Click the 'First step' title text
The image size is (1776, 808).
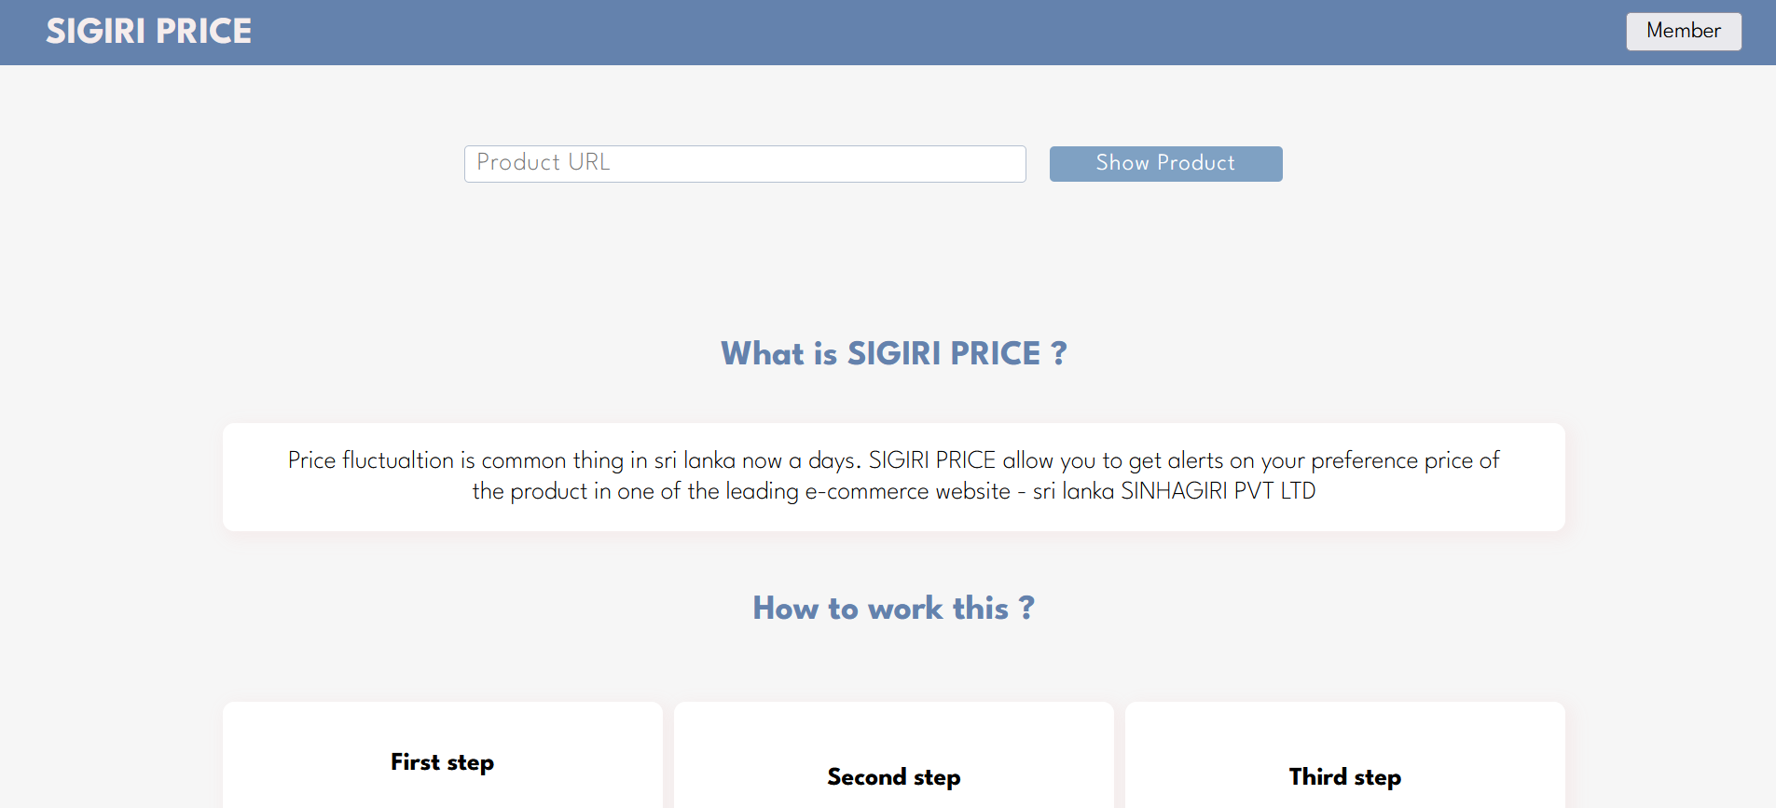442,762
